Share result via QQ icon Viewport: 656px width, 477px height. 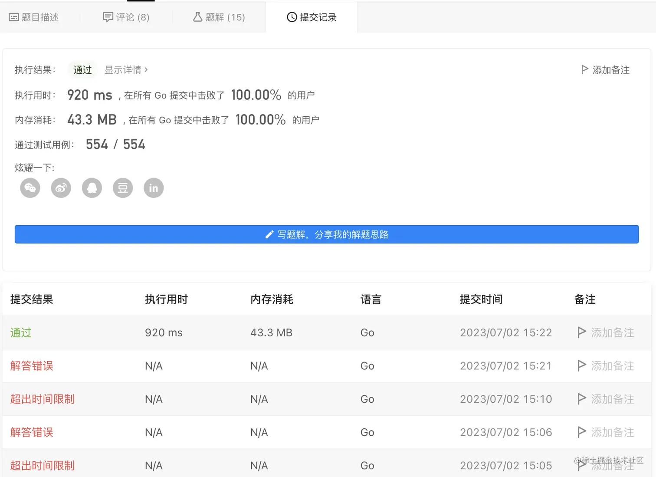(x=92, y=188)
